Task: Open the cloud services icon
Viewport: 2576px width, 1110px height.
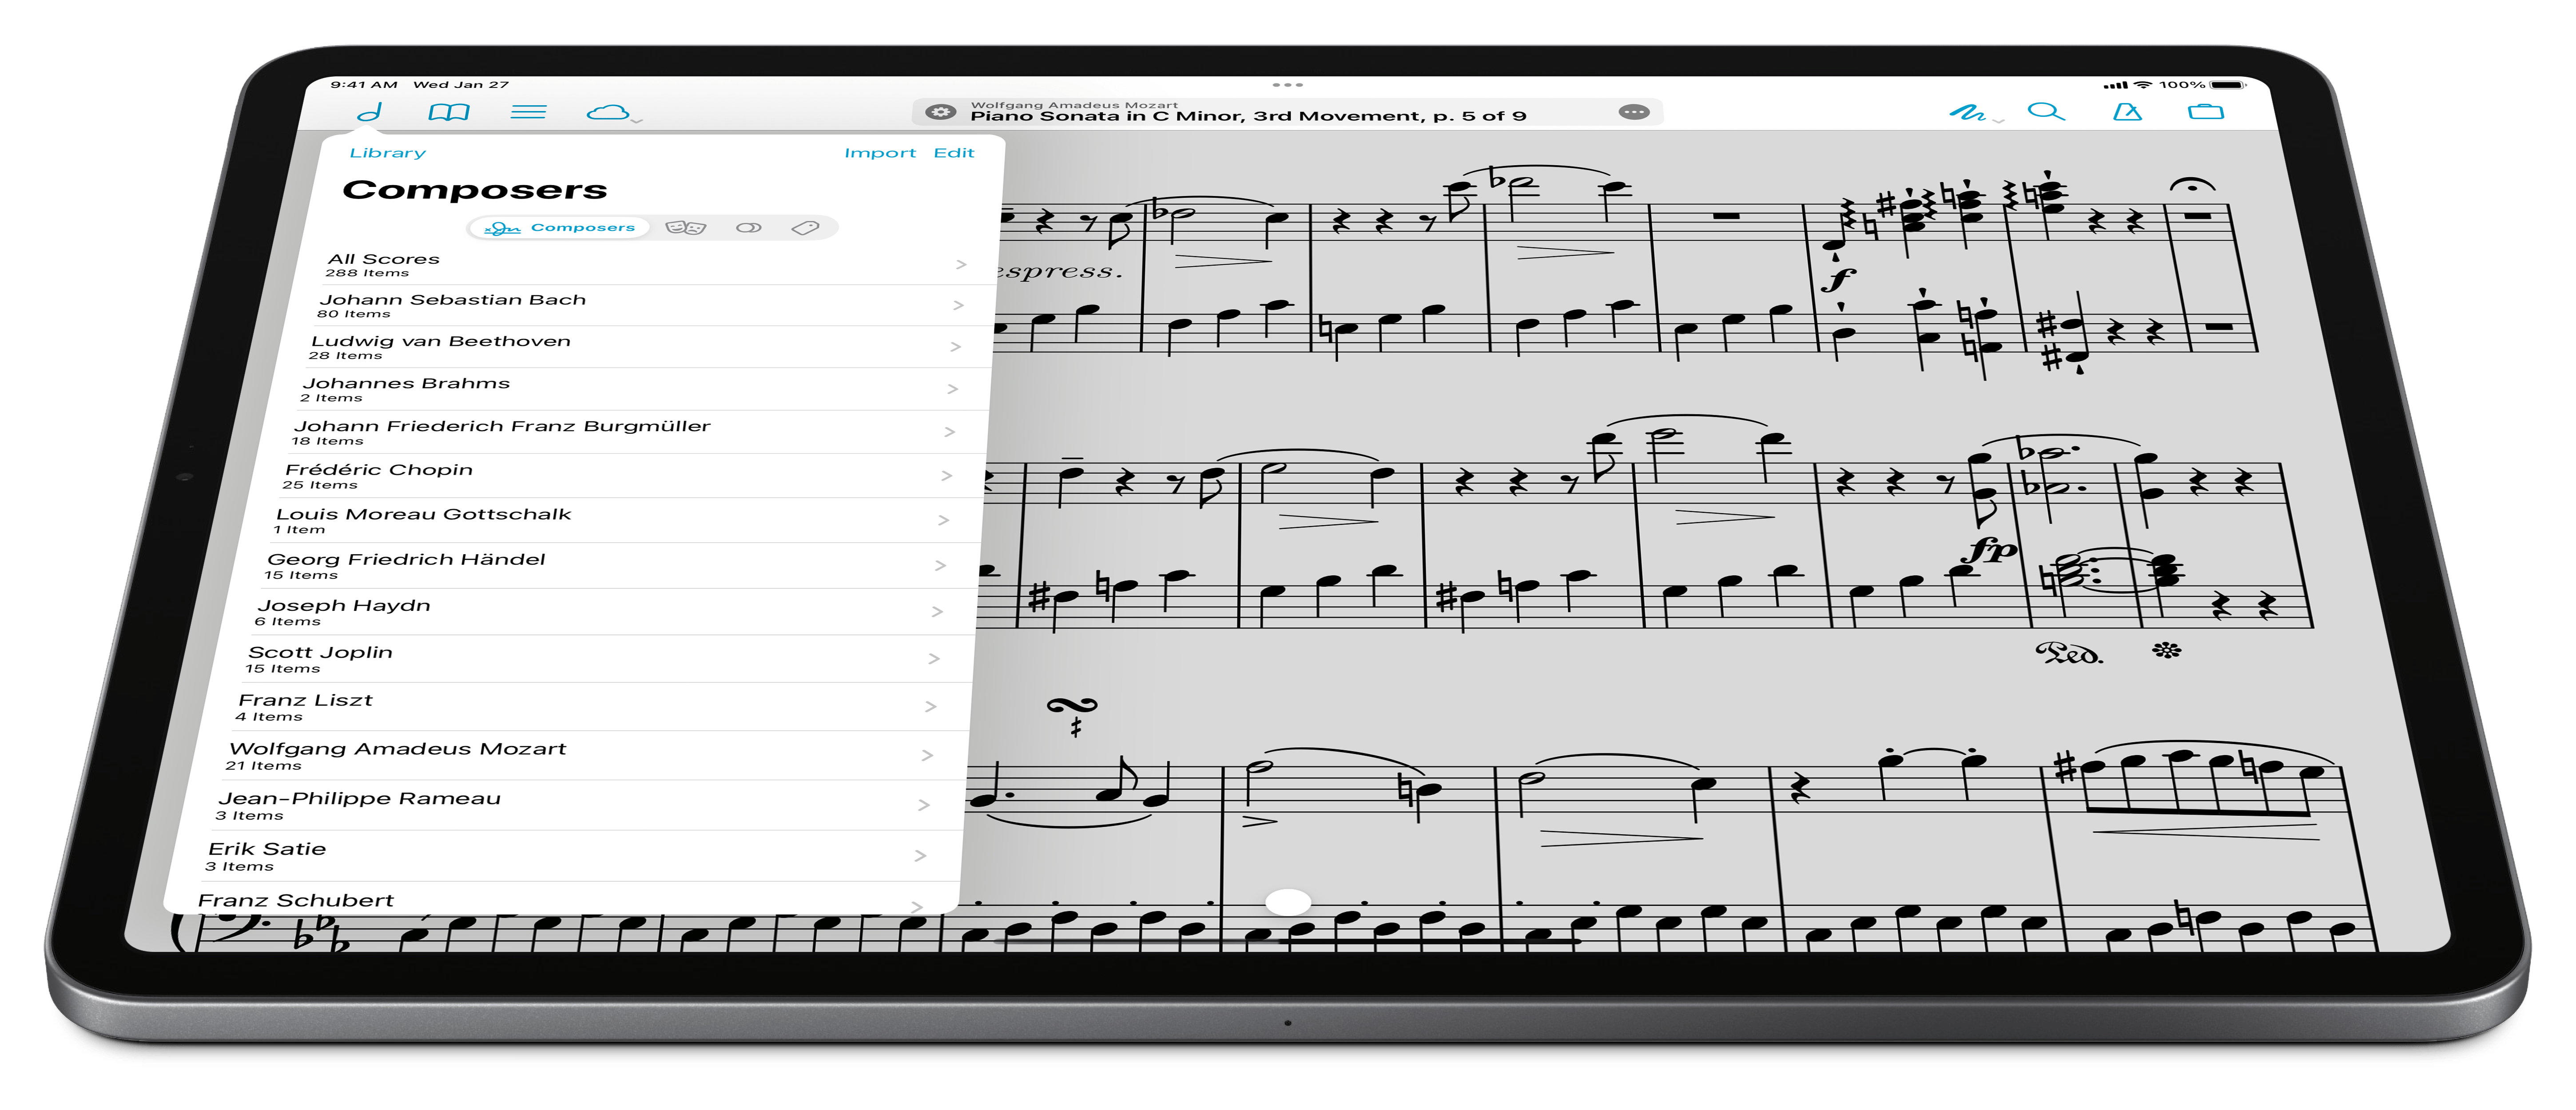Action: point(607,112)
